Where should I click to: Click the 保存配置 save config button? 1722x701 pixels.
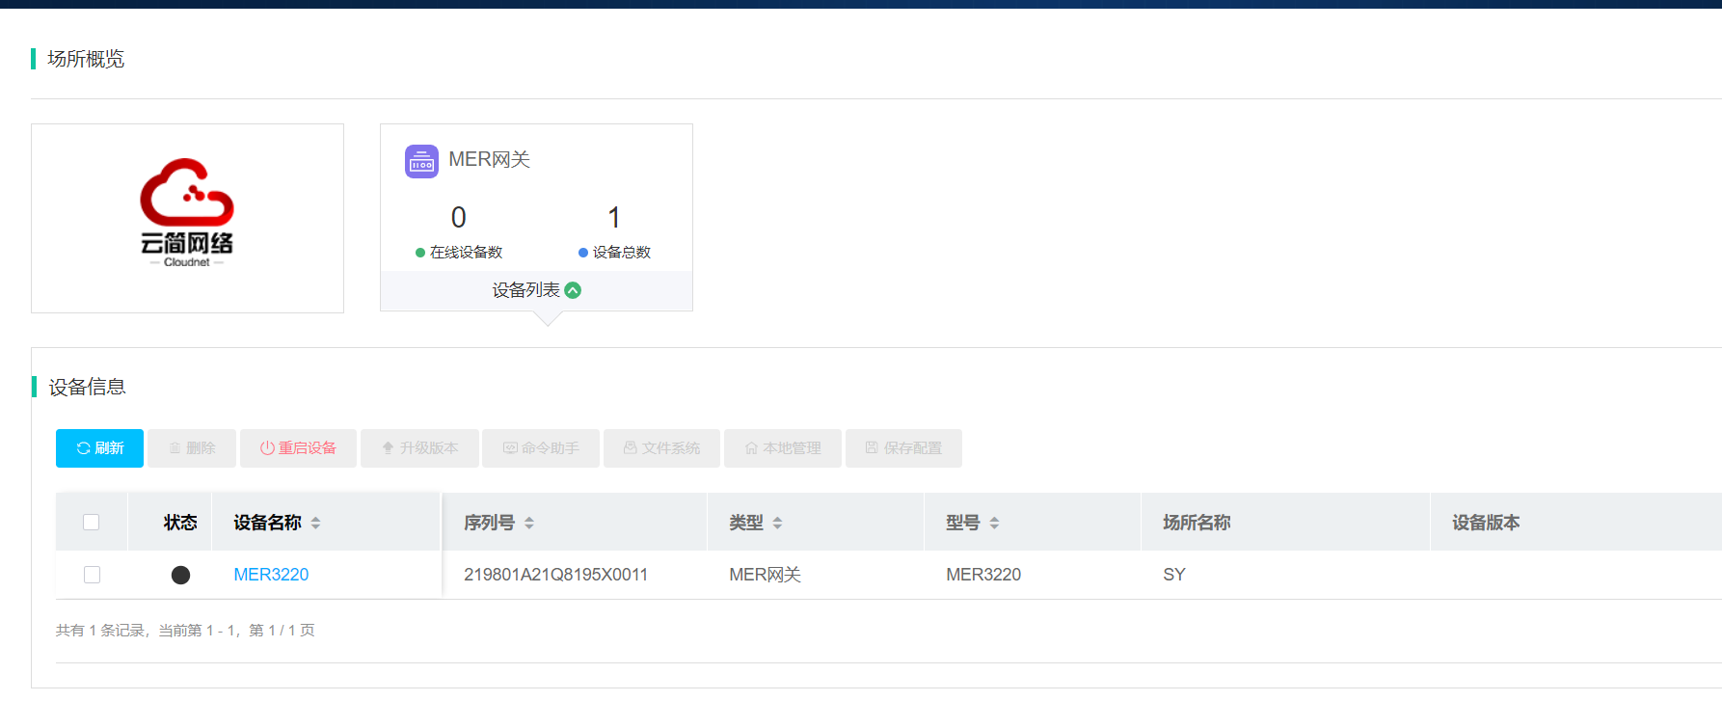903,448
